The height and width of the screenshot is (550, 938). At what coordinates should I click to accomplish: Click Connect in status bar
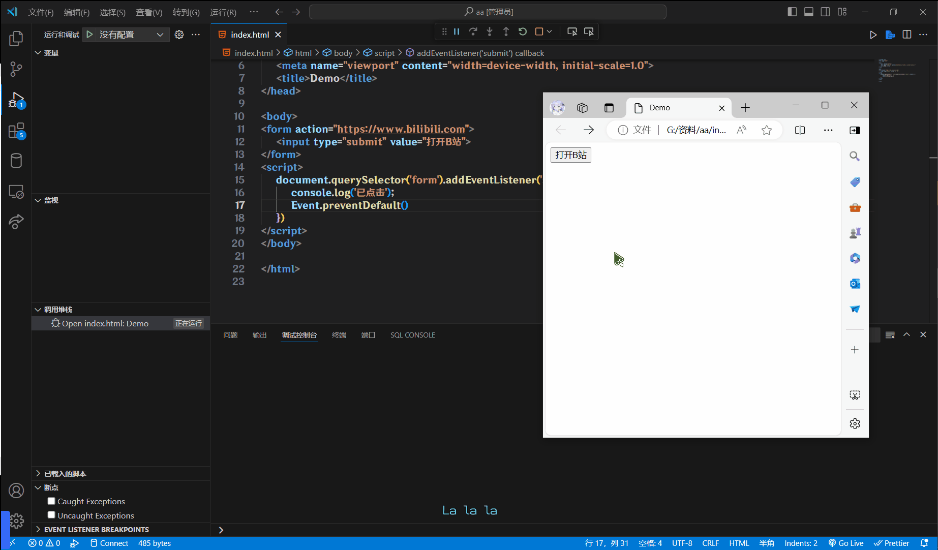point(109,543)
